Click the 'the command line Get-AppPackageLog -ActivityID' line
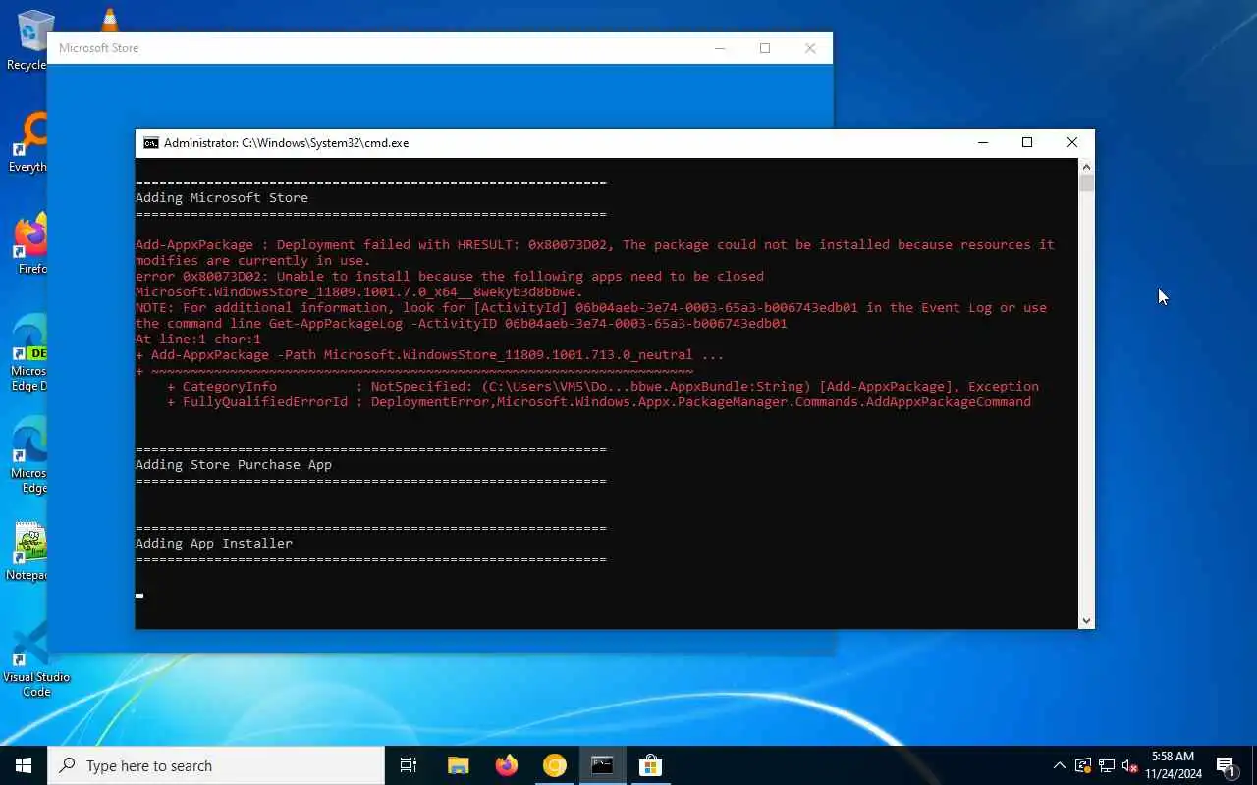The image size is (1257, 785). tap(462, 324)
